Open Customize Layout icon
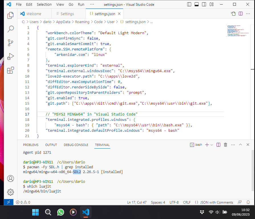 point(211,4)
